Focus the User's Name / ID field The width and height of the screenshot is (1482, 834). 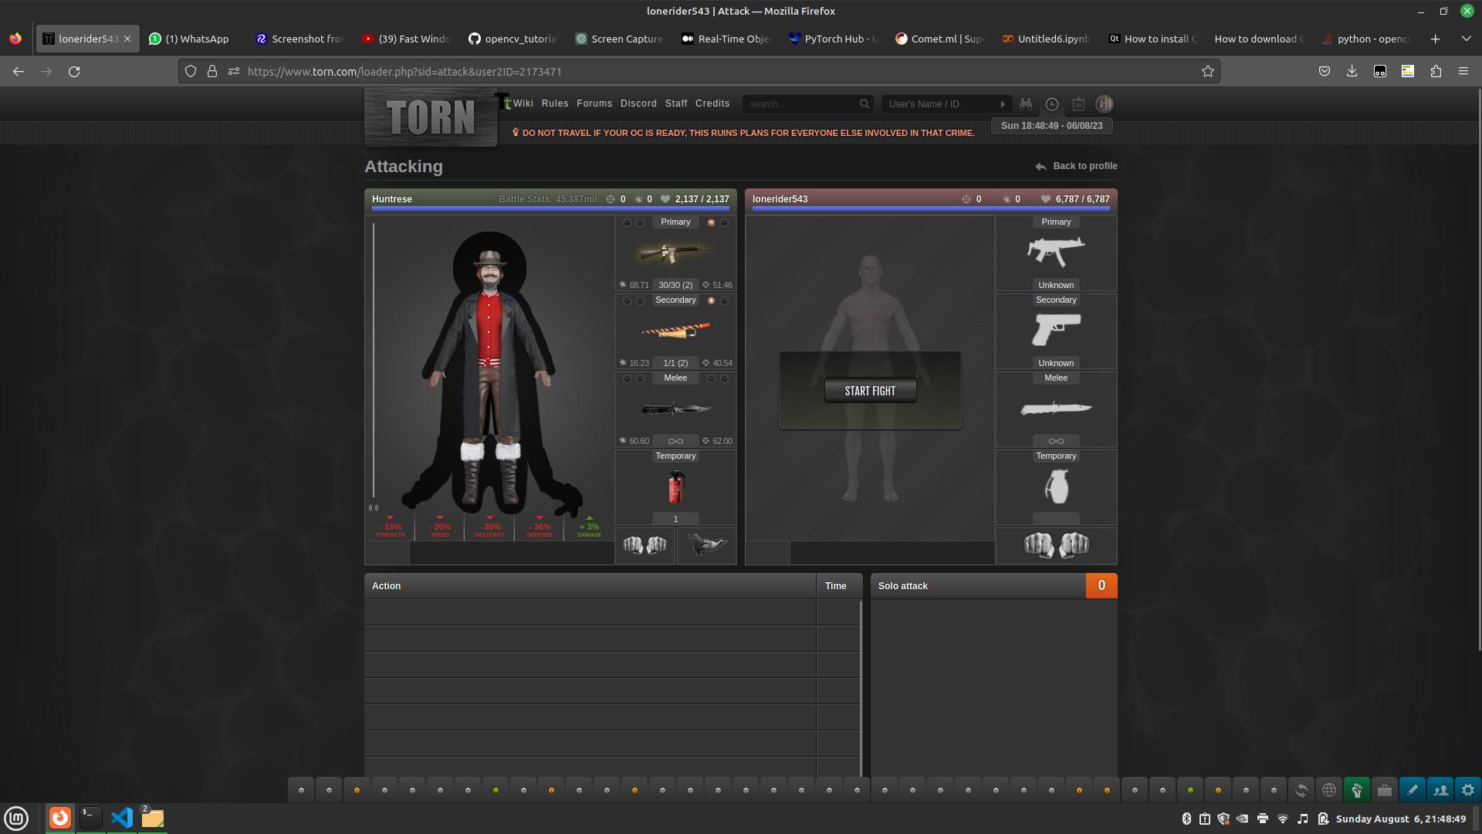[x=939, y=103]
